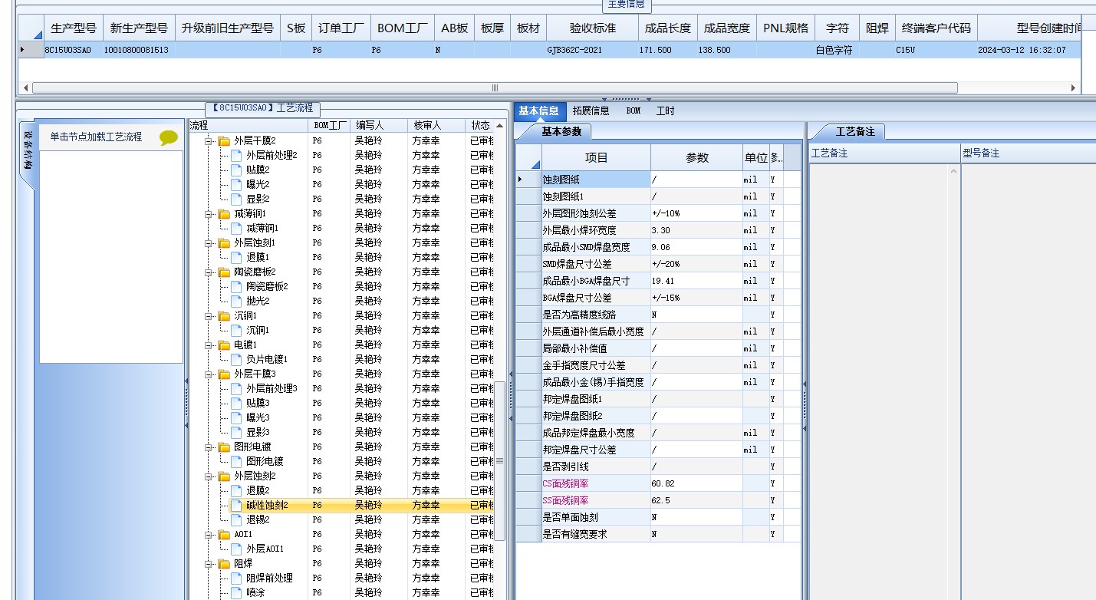The image size is (1096, 600).
Task: Click the CS面残铜率 value 60.82
Action: pyautogui.click(x=696, y=483)
